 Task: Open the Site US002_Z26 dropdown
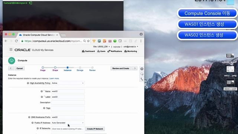102,47
